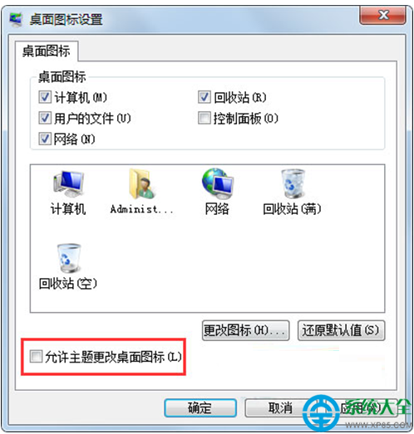
Task: Confirm with the 确定 button
Action: 200,408
